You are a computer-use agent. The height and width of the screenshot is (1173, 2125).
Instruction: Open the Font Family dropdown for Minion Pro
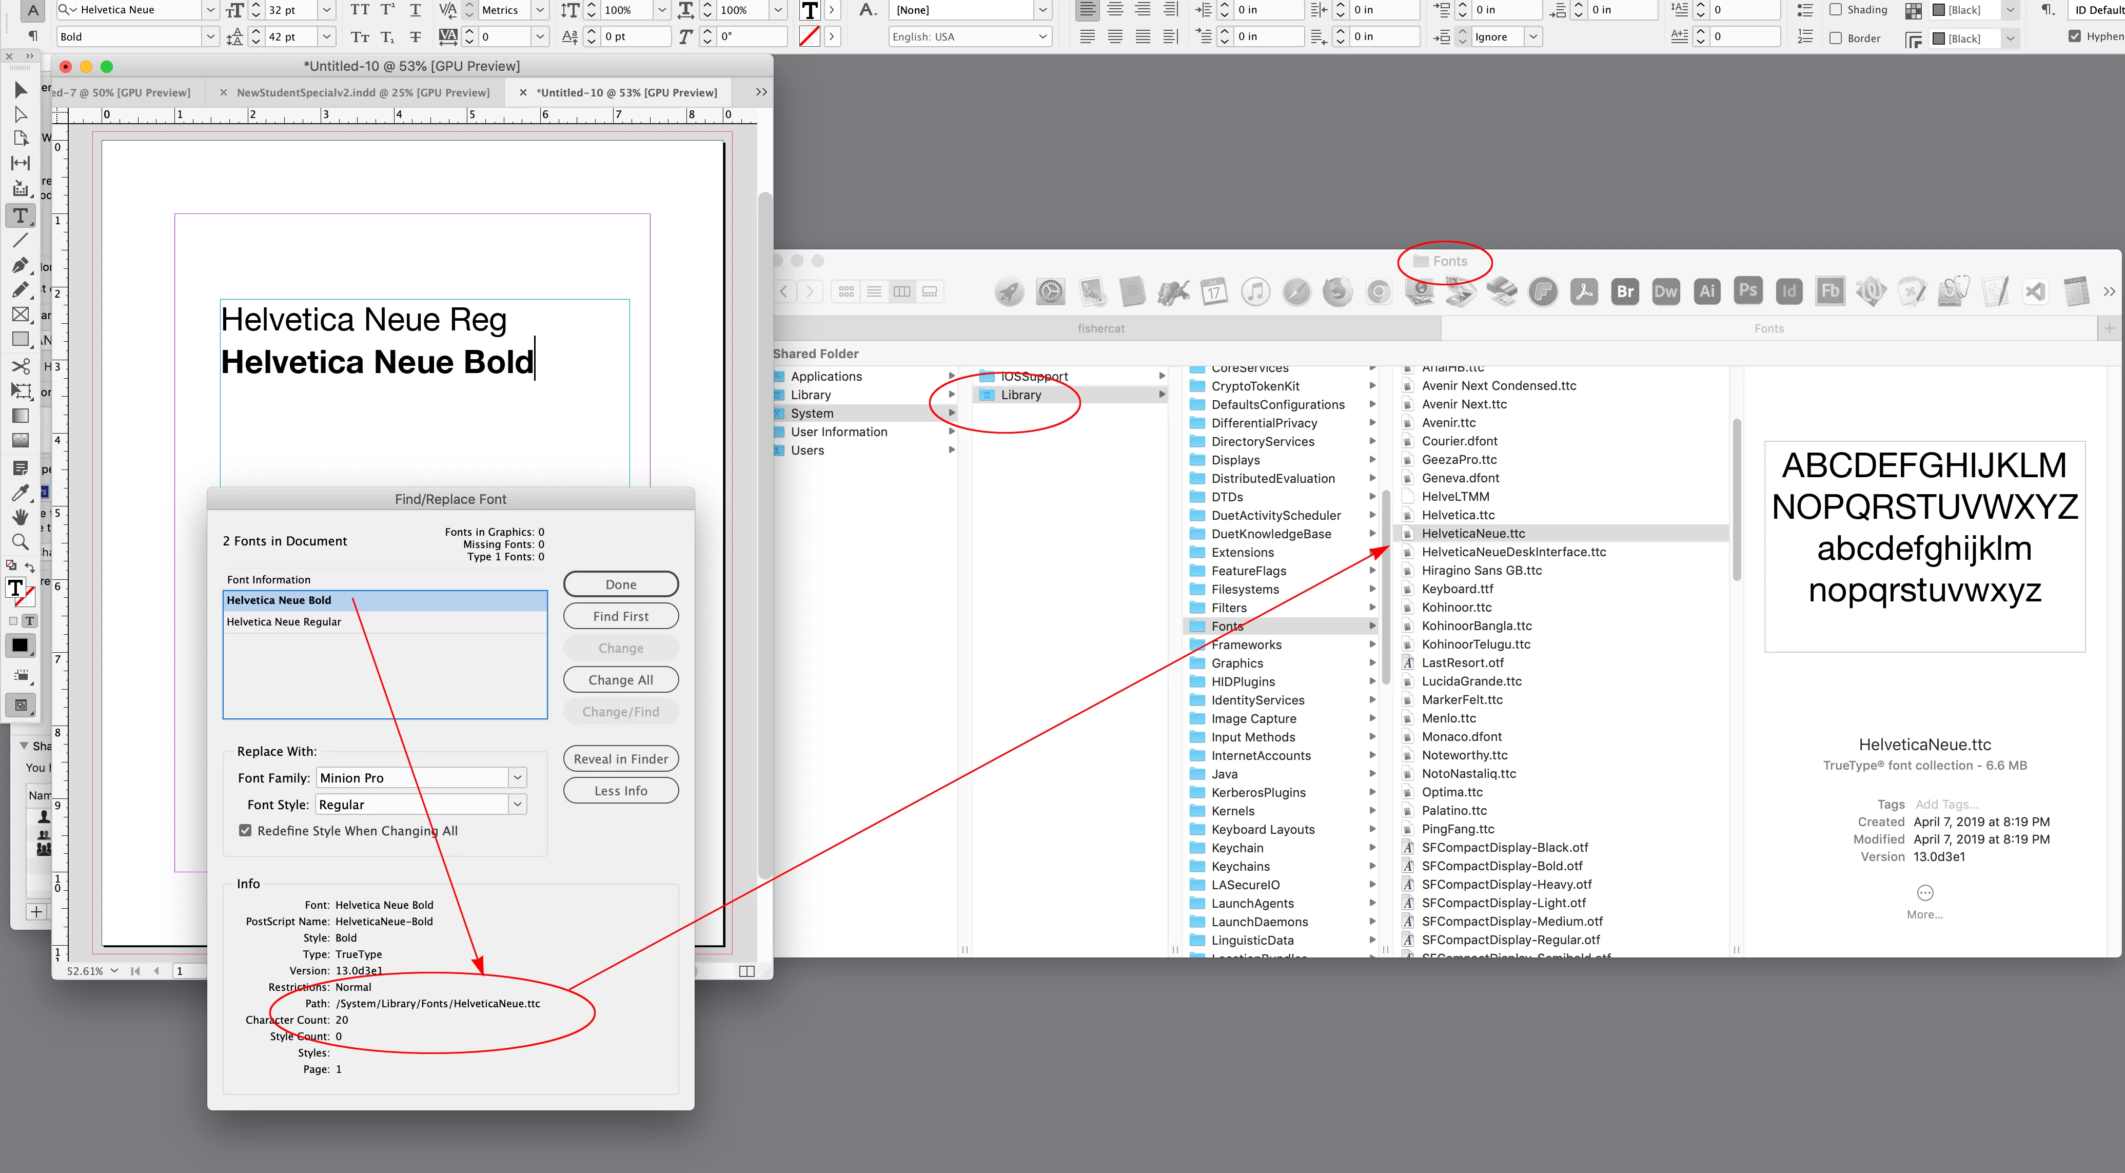(517, 778)
